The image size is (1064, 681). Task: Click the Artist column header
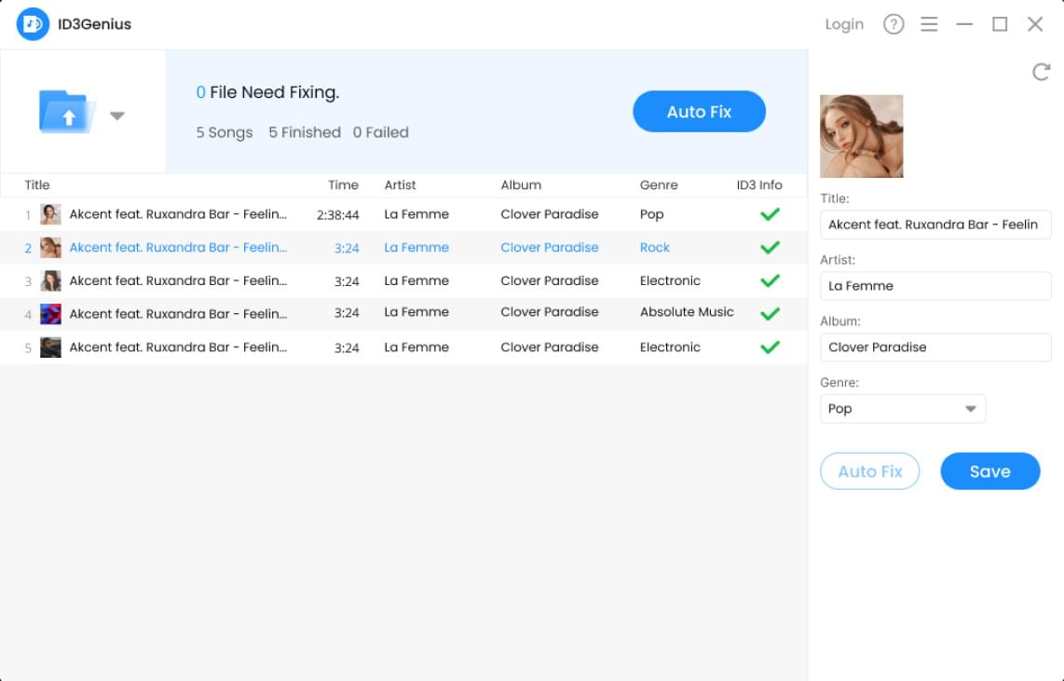[400, 184]
